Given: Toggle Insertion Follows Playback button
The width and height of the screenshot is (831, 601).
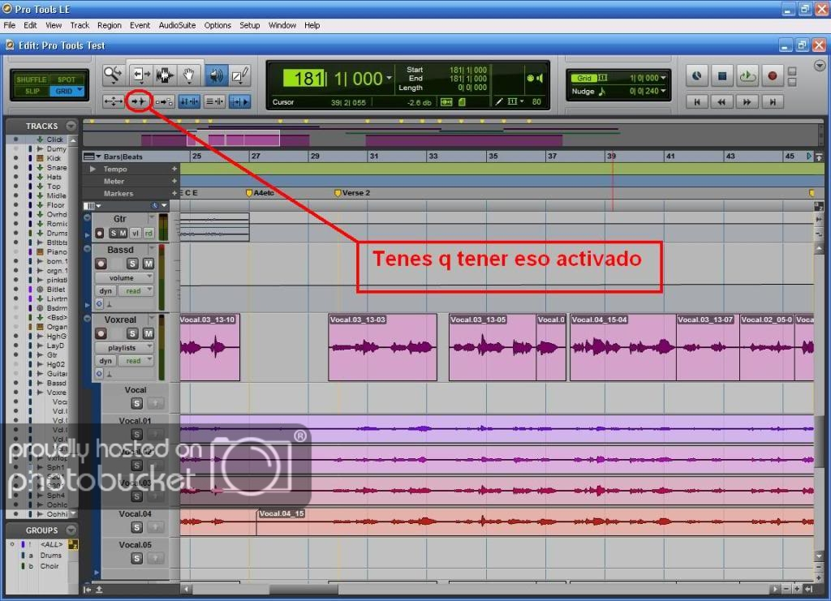Looking at the screenshot, I should tap(239, 101).
